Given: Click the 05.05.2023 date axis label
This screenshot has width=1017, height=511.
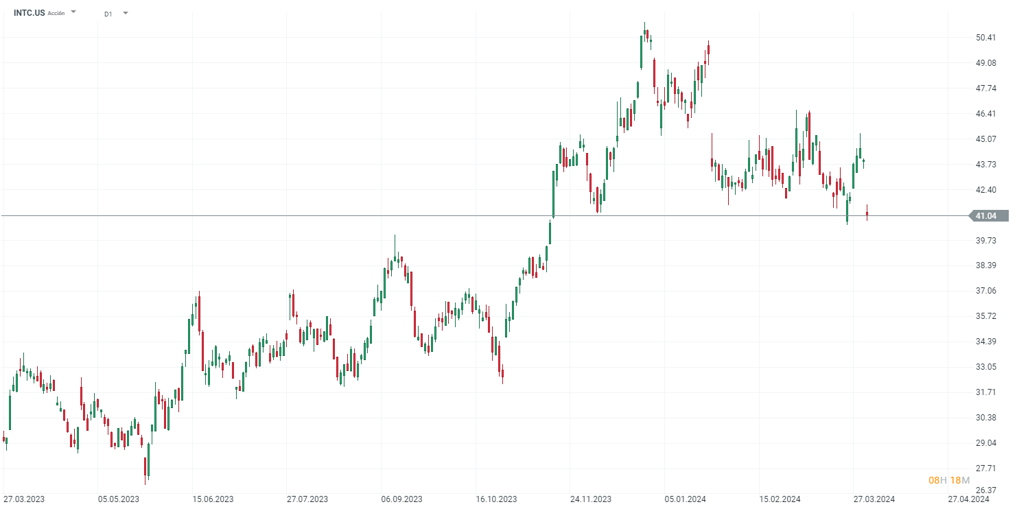Looking at the screenshot, I should tap(118, 499).
